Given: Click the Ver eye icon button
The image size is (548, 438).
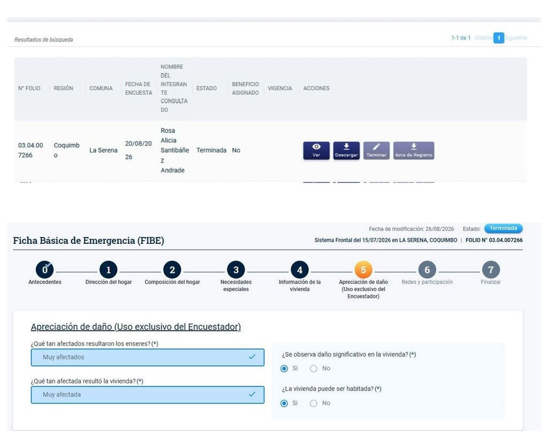Looking at the screenshot, I should tap(316, 150).
